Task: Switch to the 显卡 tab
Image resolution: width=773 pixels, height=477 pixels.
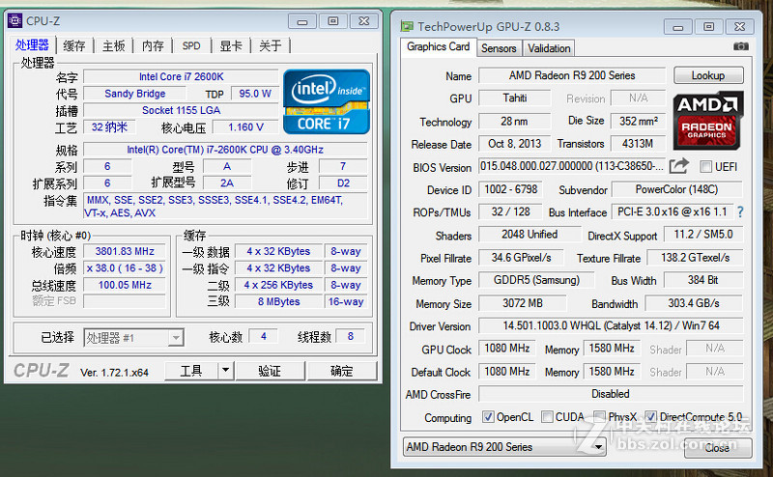Action: click(x=231, y=46)
